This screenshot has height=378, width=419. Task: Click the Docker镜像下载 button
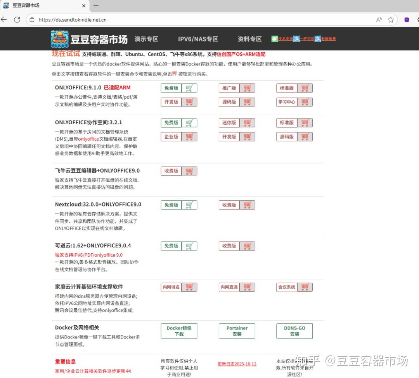coord(179,331)
